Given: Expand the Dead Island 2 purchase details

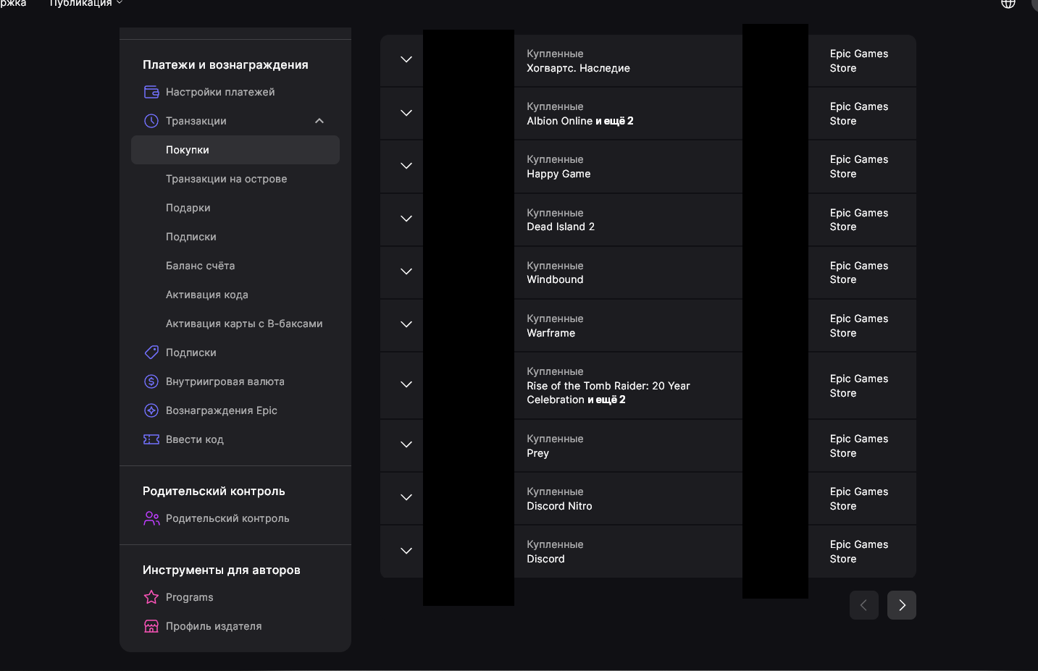Looking at the screenshot, I should tap(406, 219).
